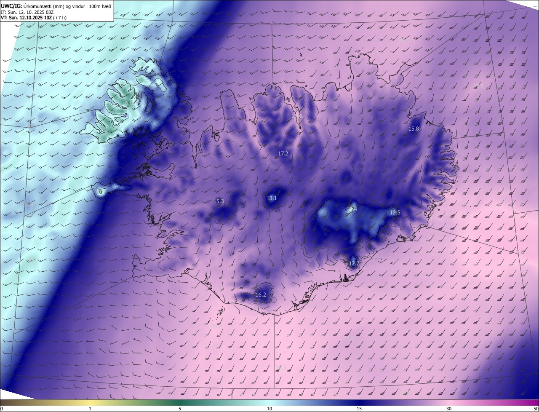Click the legend tick label 15
Viewport: 539px width, 412px height.
[359, 409]
